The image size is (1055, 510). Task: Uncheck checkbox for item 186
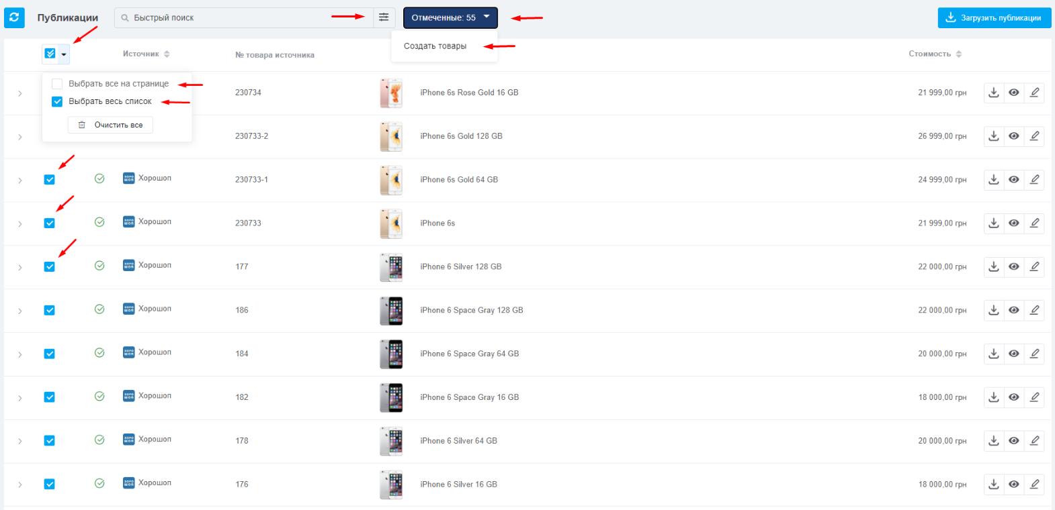(x=49, y=310)
